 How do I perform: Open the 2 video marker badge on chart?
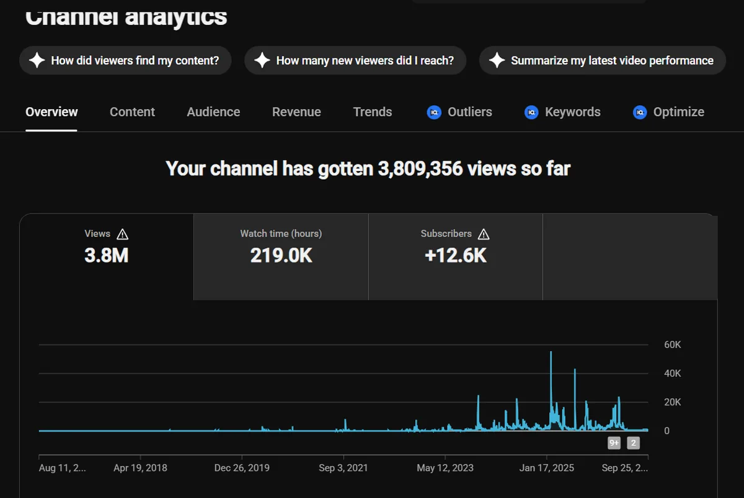[x=633, y=443]
